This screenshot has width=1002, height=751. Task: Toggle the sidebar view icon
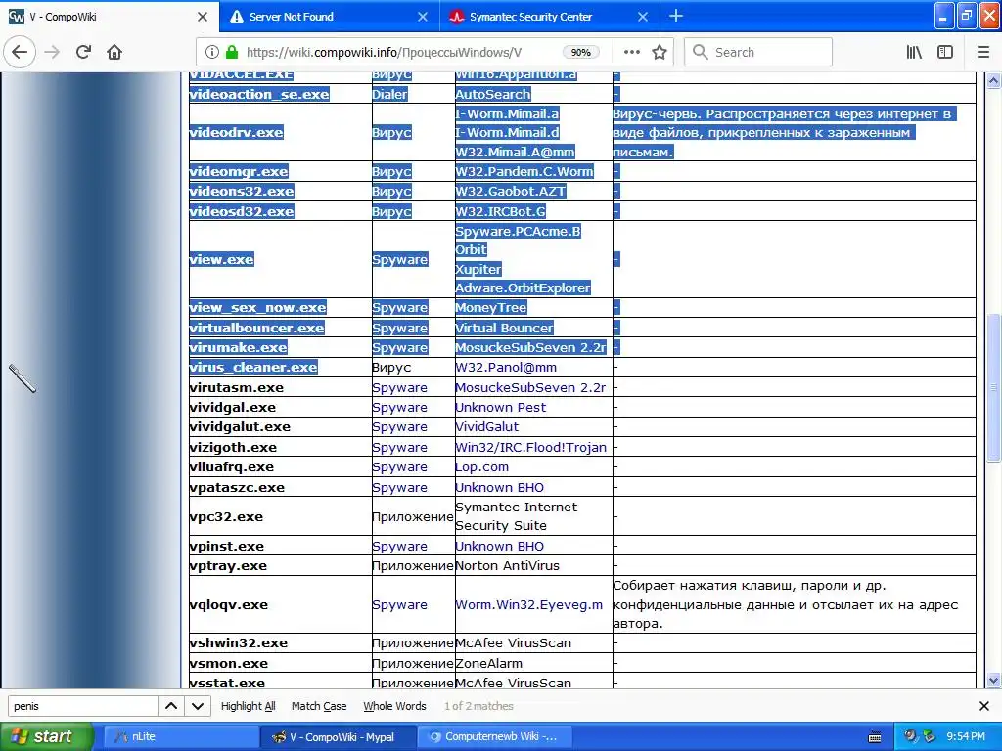pyautogui.click(x=945, y=52)
